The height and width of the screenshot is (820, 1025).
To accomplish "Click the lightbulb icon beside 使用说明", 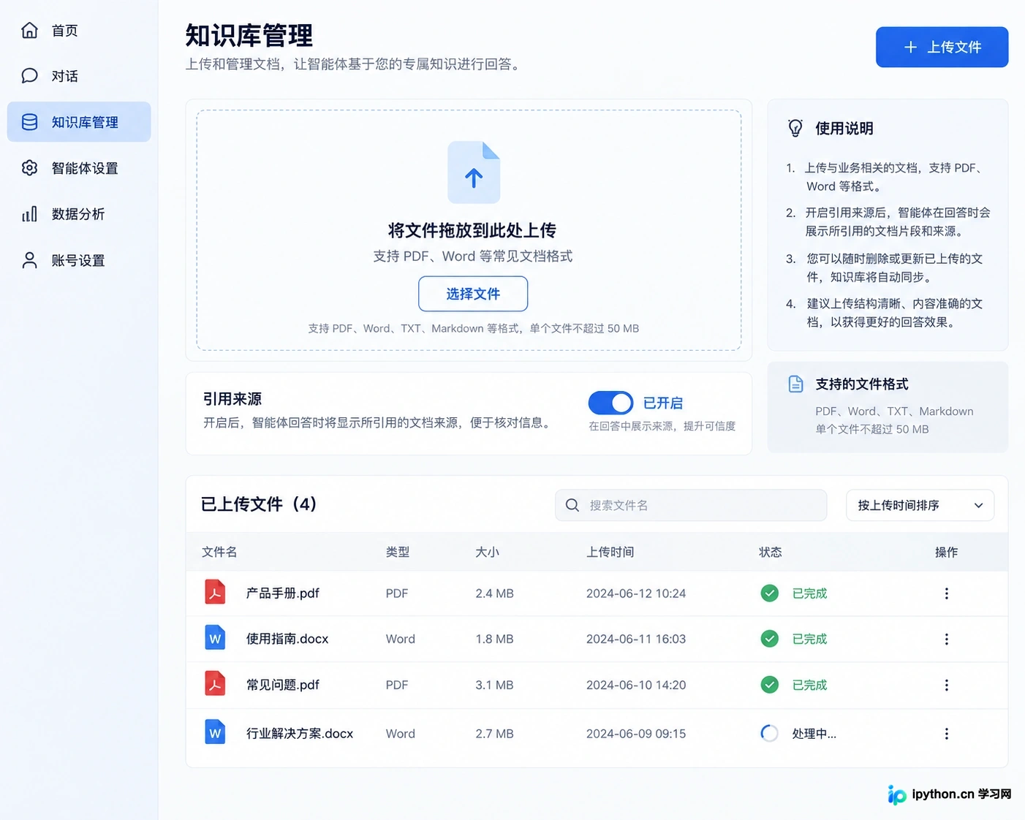I will pyautogui.click(x=795, y=128).
